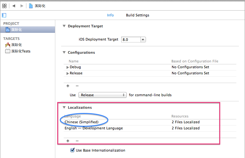Select English — Development Language row
This screenshot has width=245, height=158.
pos(150,128)
